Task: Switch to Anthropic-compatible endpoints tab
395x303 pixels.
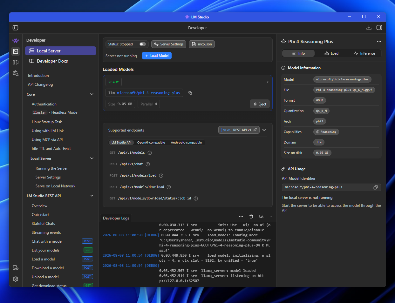Action: [x=186, y=143]
